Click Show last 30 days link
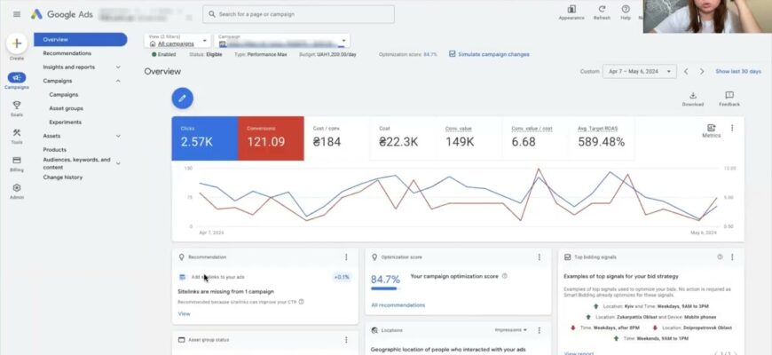The image size is (772, 355). pyautogui.click(x=738, y=71)
